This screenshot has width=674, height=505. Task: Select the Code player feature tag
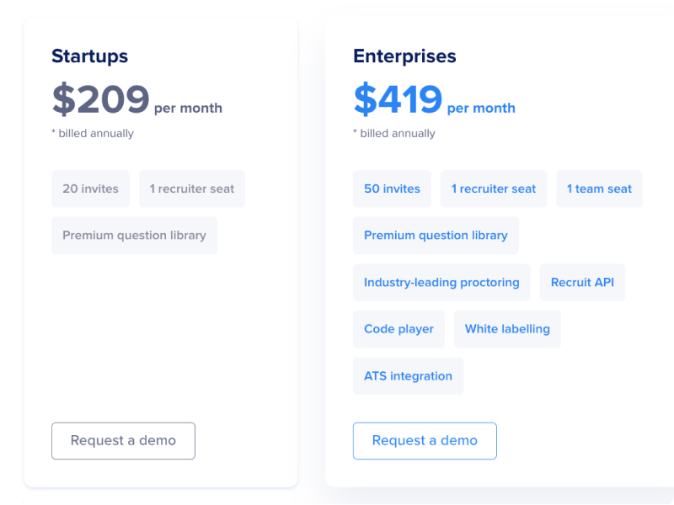click(x=399, y=329)
